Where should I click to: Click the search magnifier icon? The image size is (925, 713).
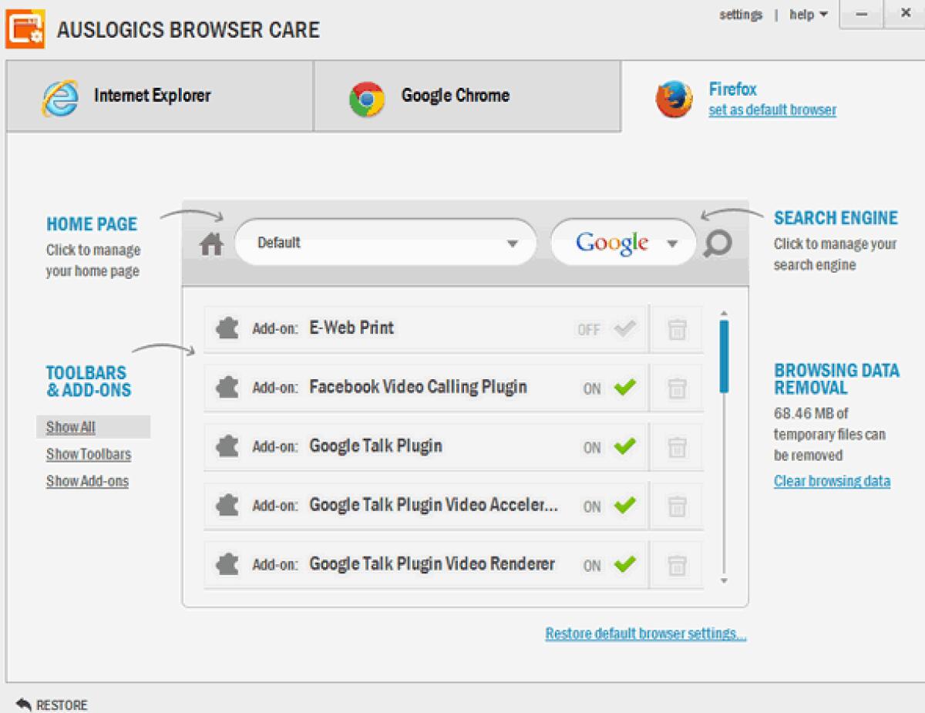(718, 243)
